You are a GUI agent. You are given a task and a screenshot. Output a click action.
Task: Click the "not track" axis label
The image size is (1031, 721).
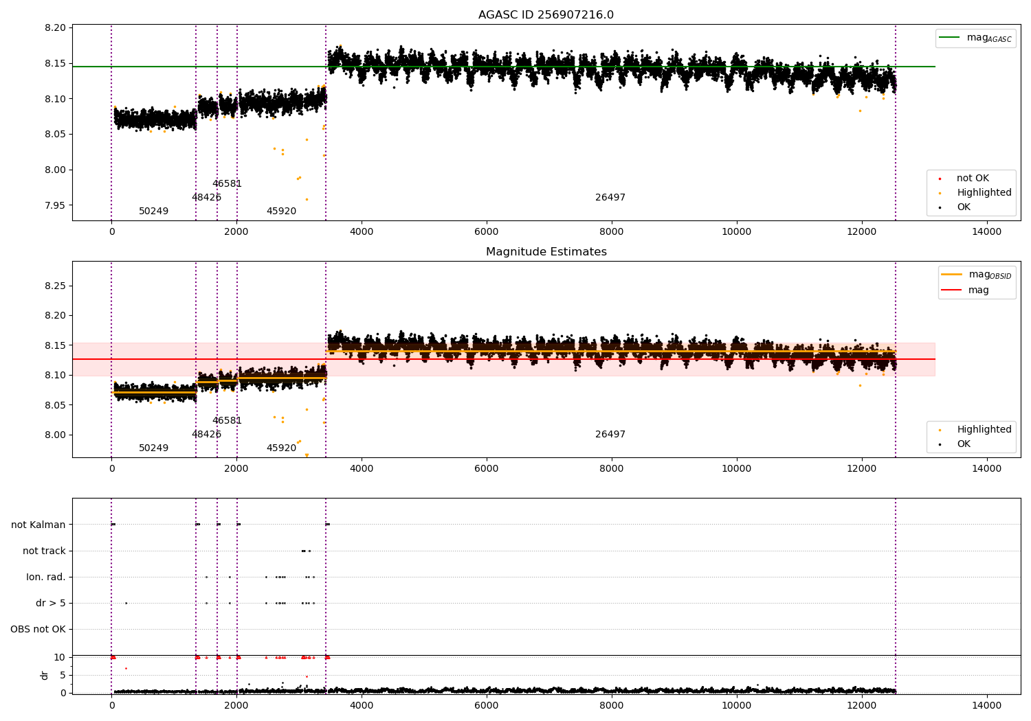(44, 551)
